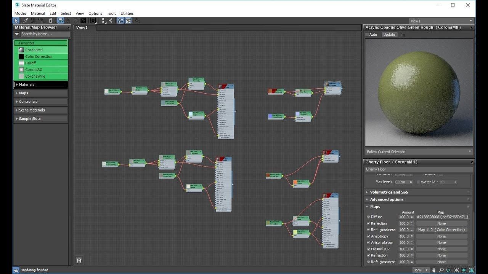Click the Zoom Extents icon
The height and width of the screenshot is (274, 488).
(456, 270)
